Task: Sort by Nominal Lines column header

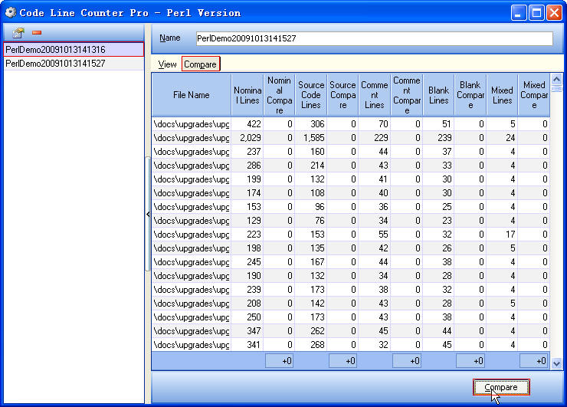Action: pyautogui.click(x=247, y=95)
